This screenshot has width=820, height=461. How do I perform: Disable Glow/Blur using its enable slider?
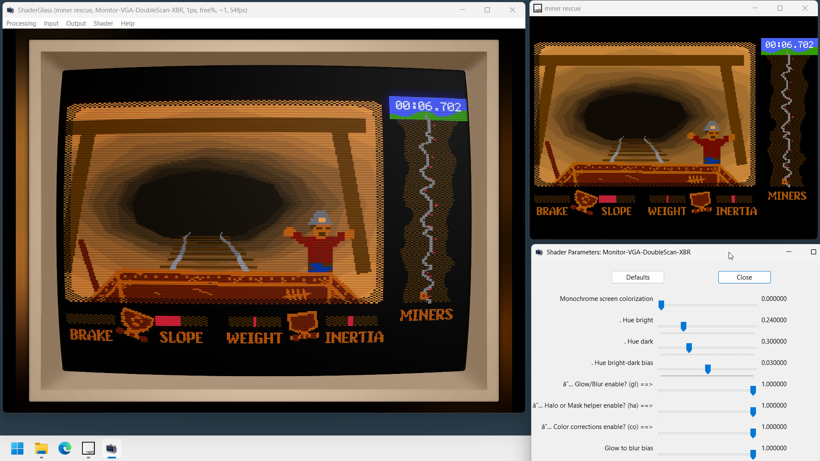(753, 390)
